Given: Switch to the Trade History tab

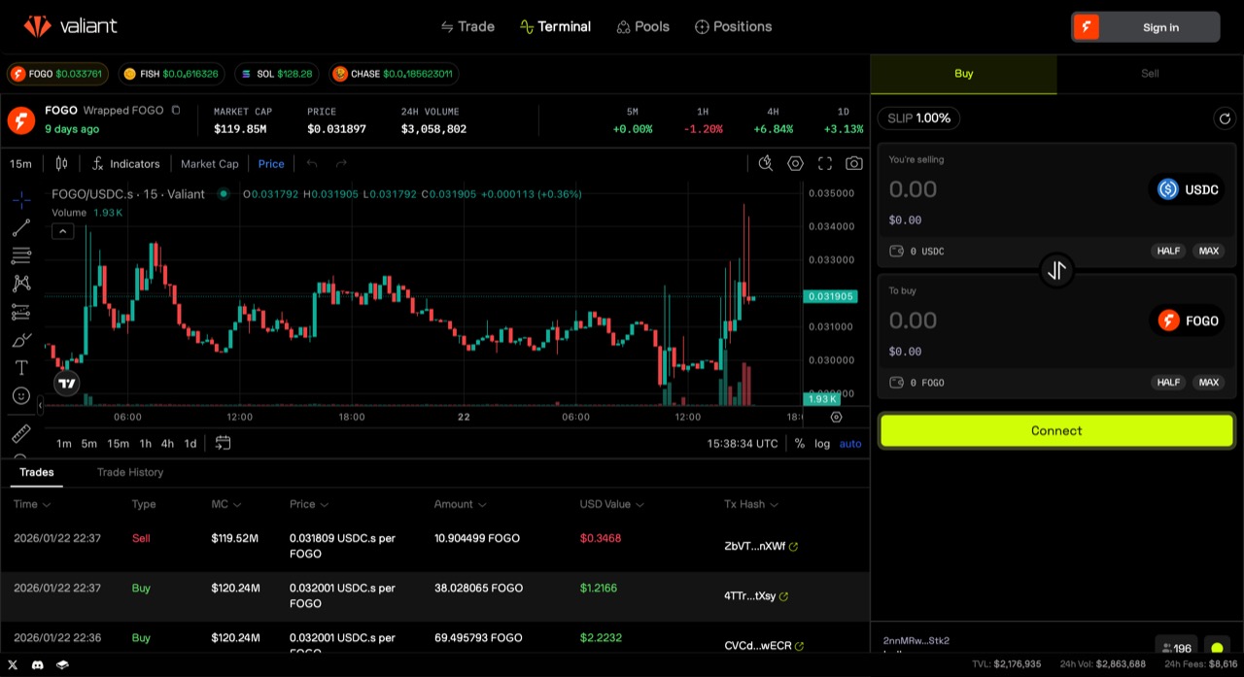Looking at the screenshot, I should tap(130, 472).
